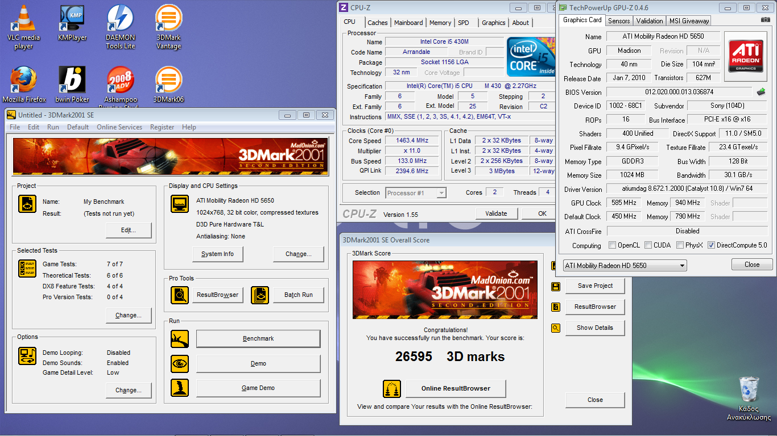Switch to the SPD tab in CPU-Z

click(464, 23)
